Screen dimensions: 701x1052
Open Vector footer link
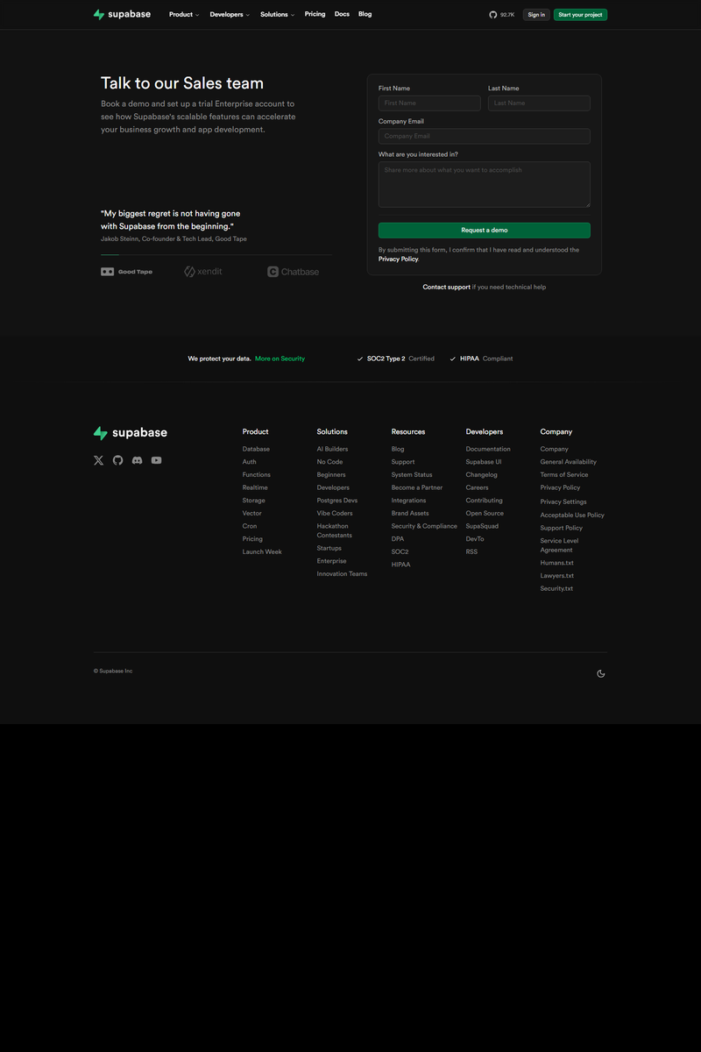coord(252,514)
